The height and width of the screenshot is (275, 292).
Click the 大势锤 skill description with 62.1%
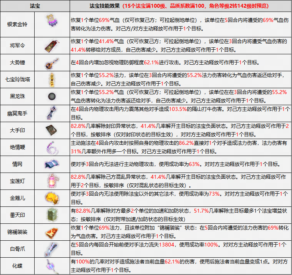165,63
